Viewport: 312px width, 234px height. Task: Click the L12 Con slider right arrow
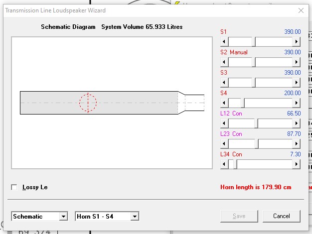(296, 123)
